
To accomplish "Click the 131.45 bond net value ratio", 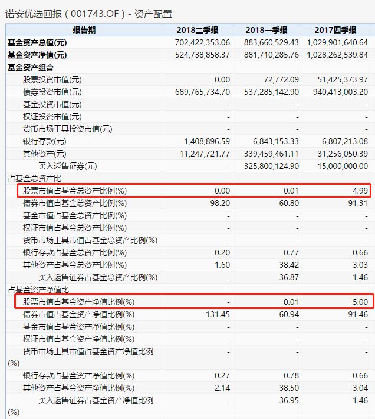I will pos(218,314).
